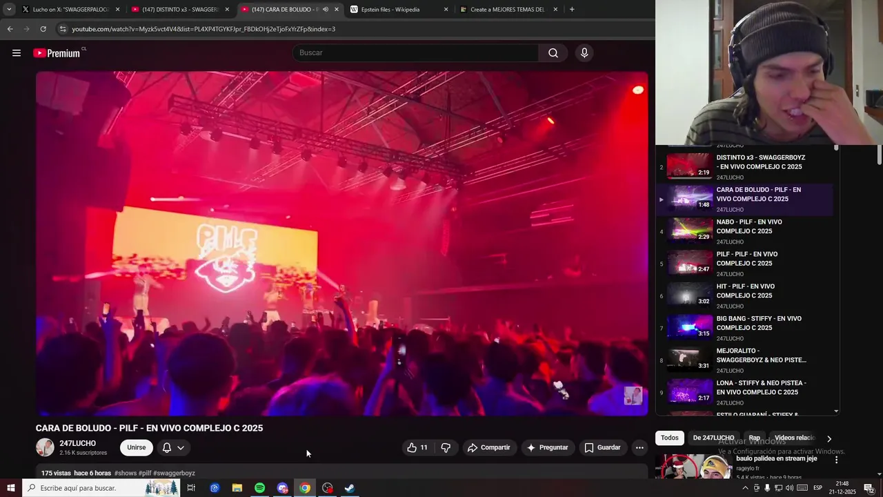Play BIG BANG - STIFFY playlist video
Image resolution: width=883 pixels, height=497 pixels.
(x=745, y=328)
